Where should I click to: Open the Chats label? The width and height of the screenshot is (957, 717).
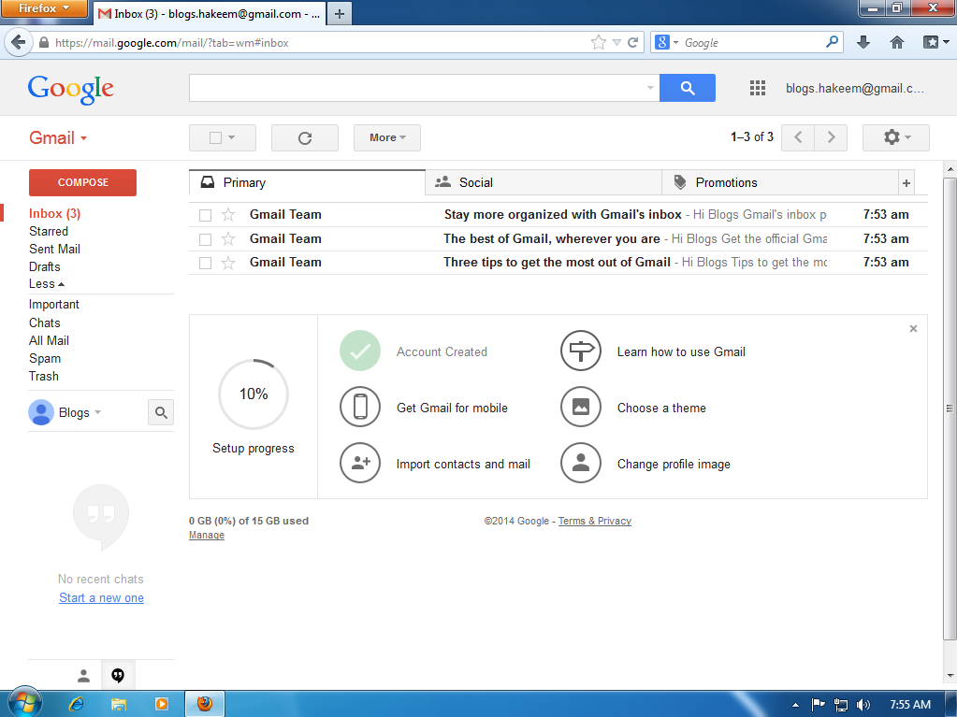[45, 323]
